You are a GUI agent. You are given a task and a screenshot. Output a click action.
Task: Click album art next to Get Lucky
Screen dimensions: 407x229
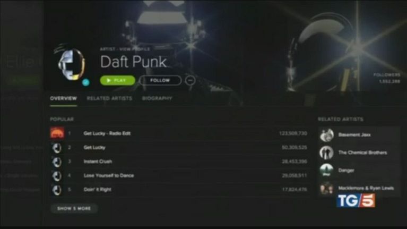click(x=57, y=148)
